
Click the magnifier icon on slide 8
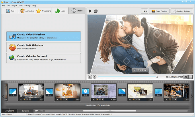(136, 100)
